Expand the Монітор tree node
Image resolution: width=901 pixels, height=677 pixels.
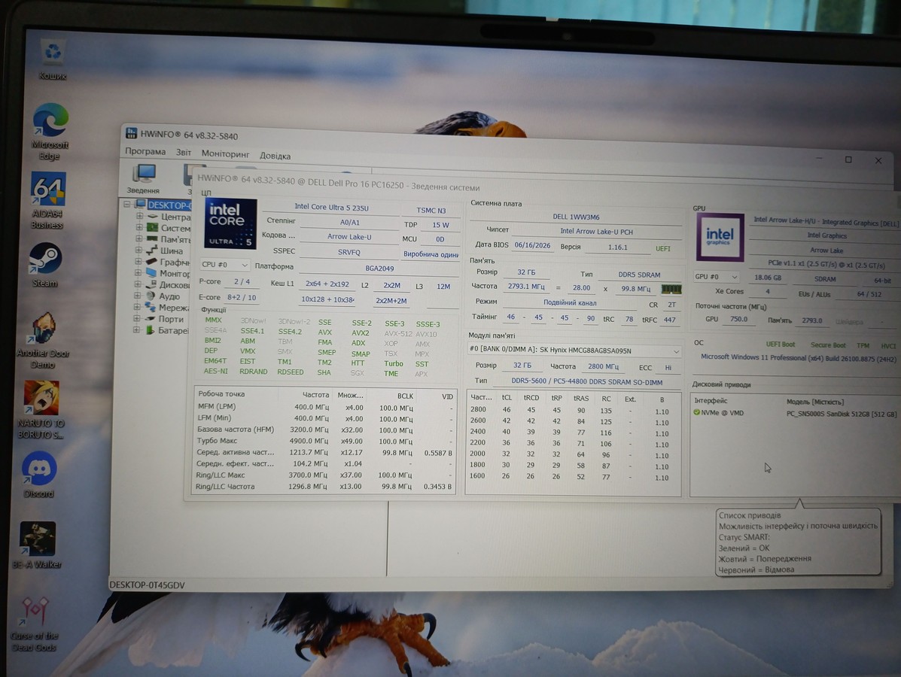click(x=138, y=273)
